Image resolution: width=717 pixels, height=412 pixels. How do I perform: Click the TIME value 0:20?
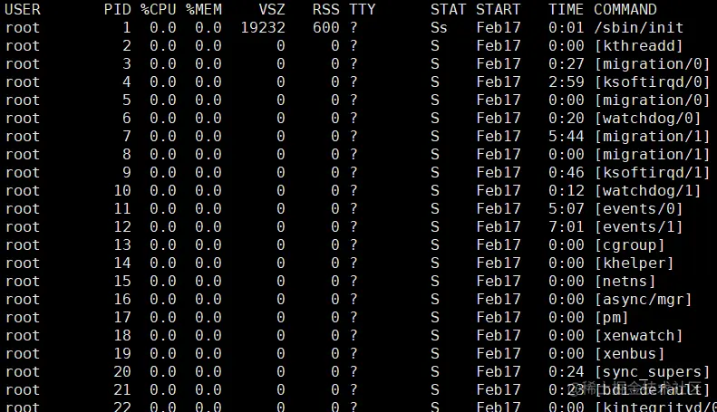[x=567, y=119]
